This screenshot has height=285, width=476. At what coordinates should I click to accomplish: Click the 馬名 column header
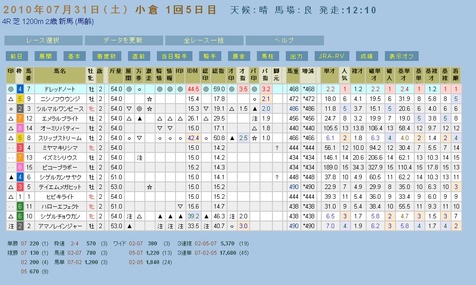pyautogui.click(x=60, y=75)
